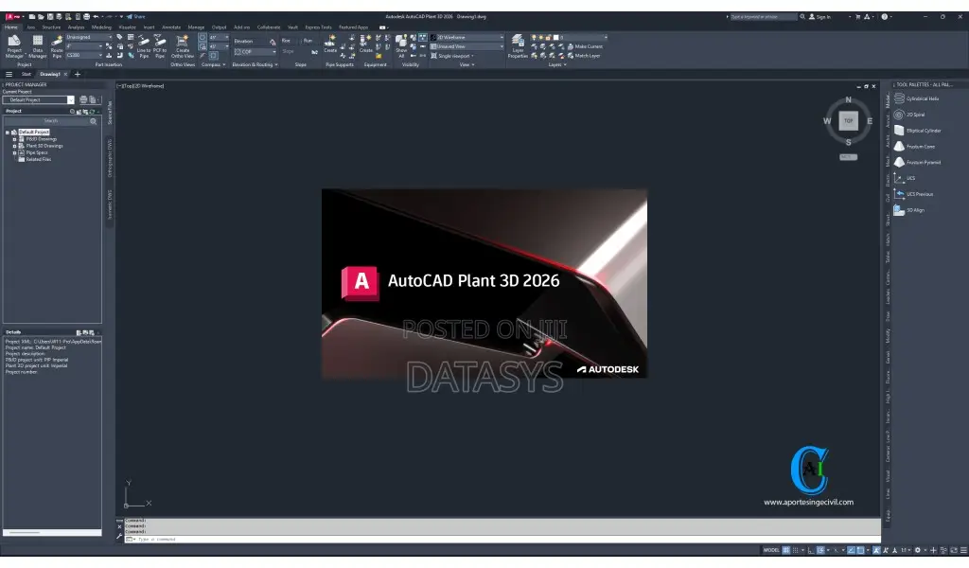Open the 2D Wireframe visual style dropdown
This screenshot has width=969, height=568.
[x=467, y=38]
